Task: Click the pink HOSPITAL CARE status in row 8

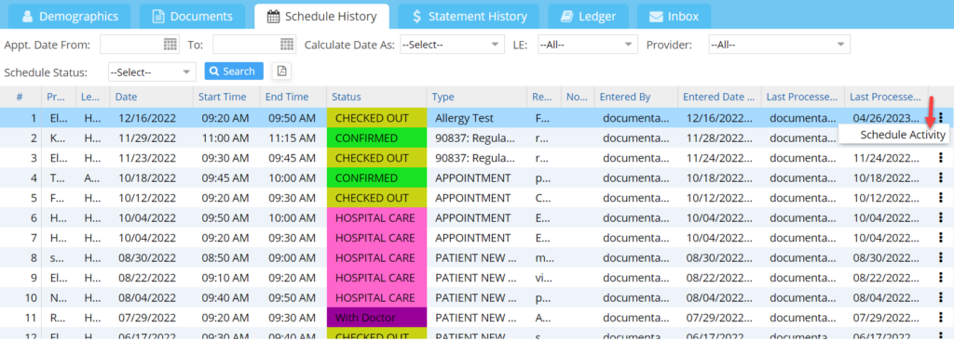Action: (376, 258)
